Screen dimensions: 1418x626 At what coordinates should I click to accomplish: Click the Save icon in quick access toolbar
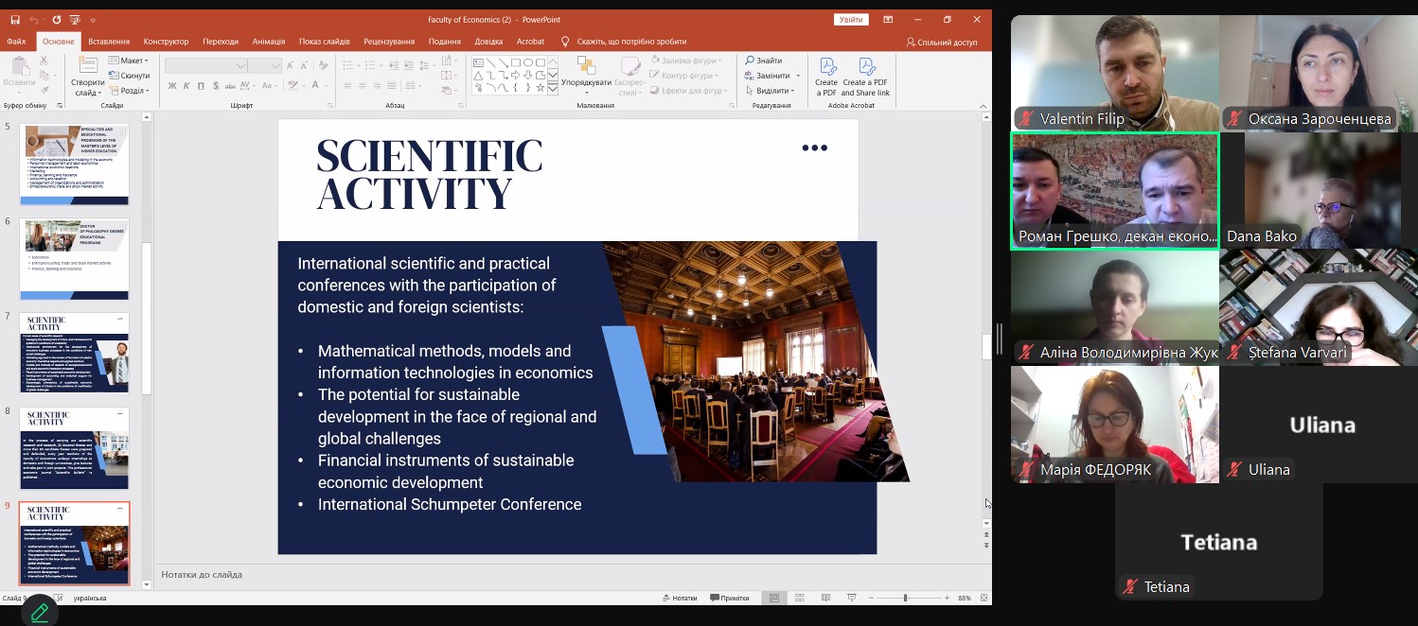click(15, 19)
